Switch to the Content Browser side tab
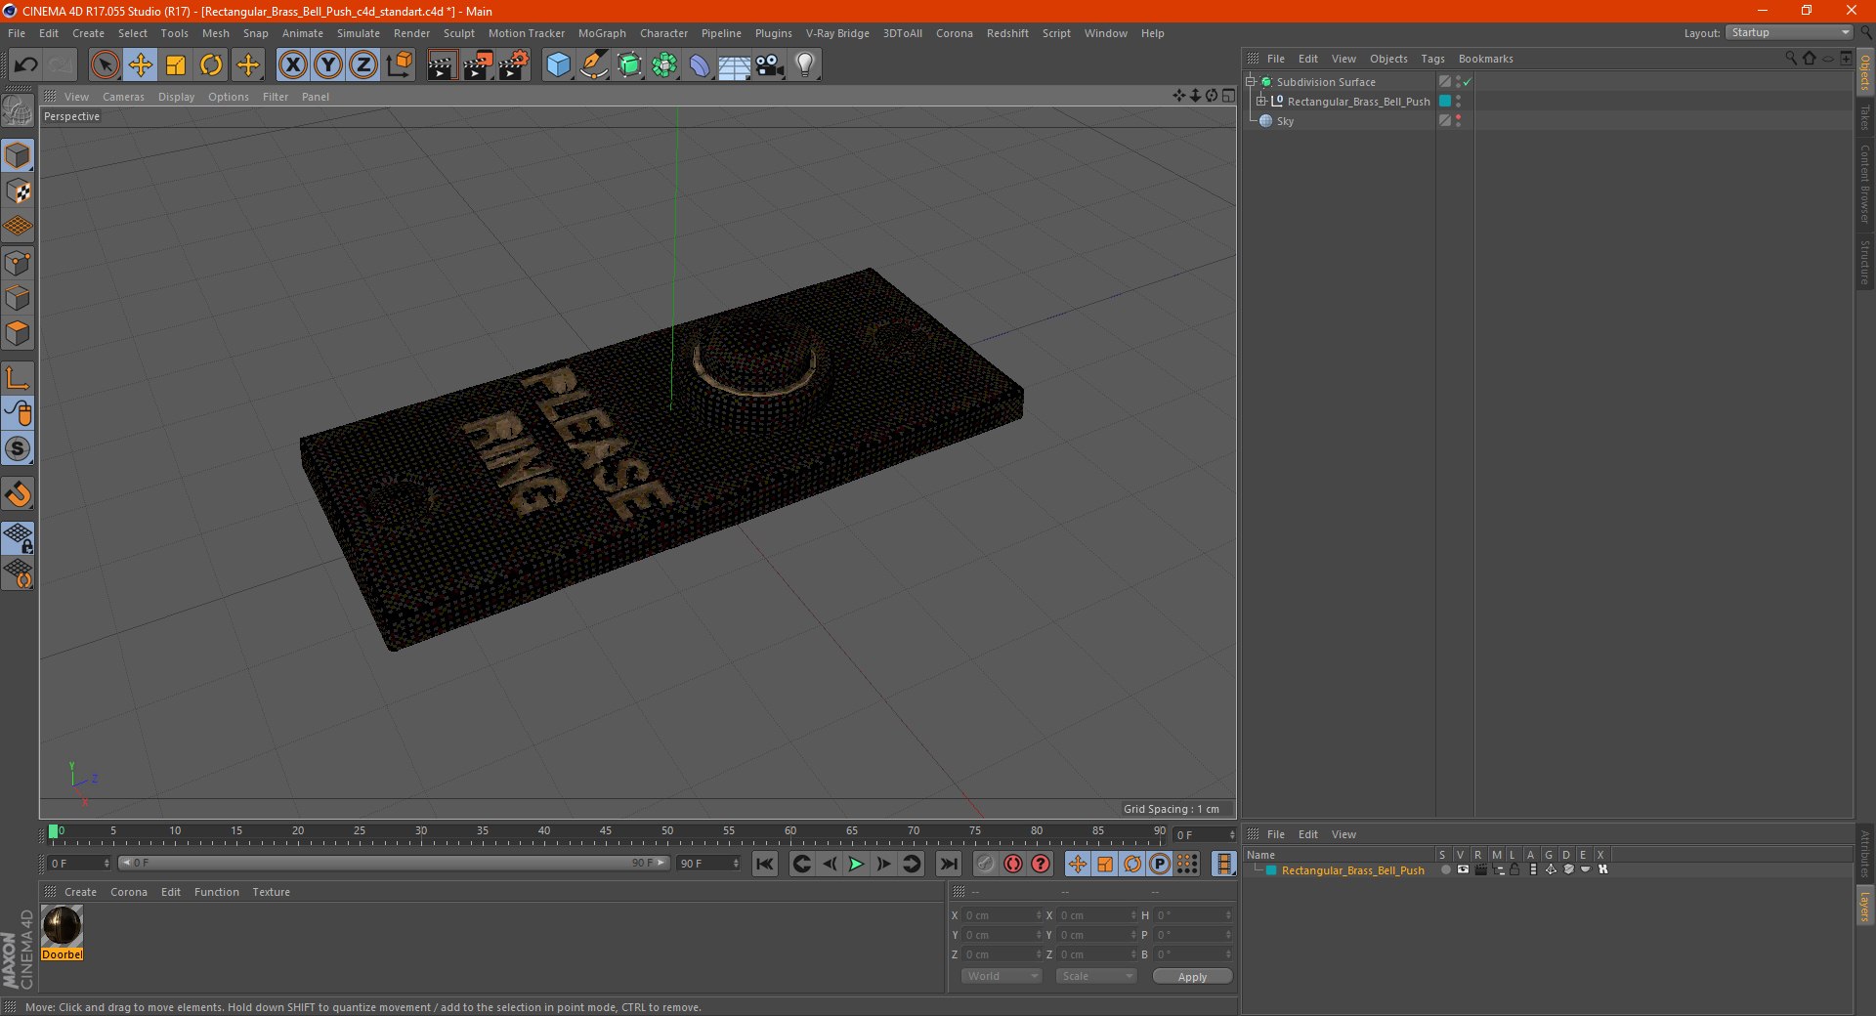1876x1016 pixels. [x=1865, y=184]
